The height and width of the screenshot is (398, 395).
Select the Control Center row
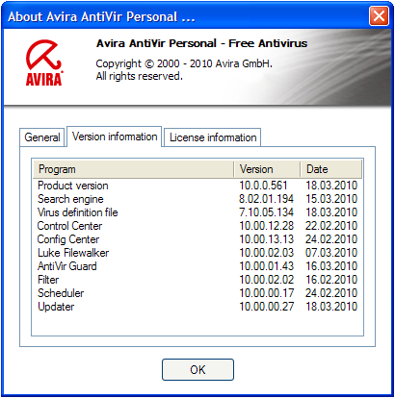click(197, 226)
